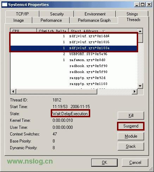Switch to the Strings tab
154x172 pixels.
(x=132, y=14)
